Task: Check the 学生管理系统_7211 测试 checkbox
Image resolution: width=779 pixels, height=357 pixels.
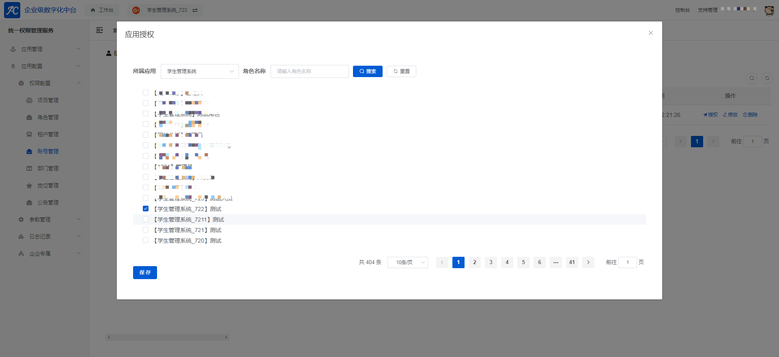Action: 146,219
